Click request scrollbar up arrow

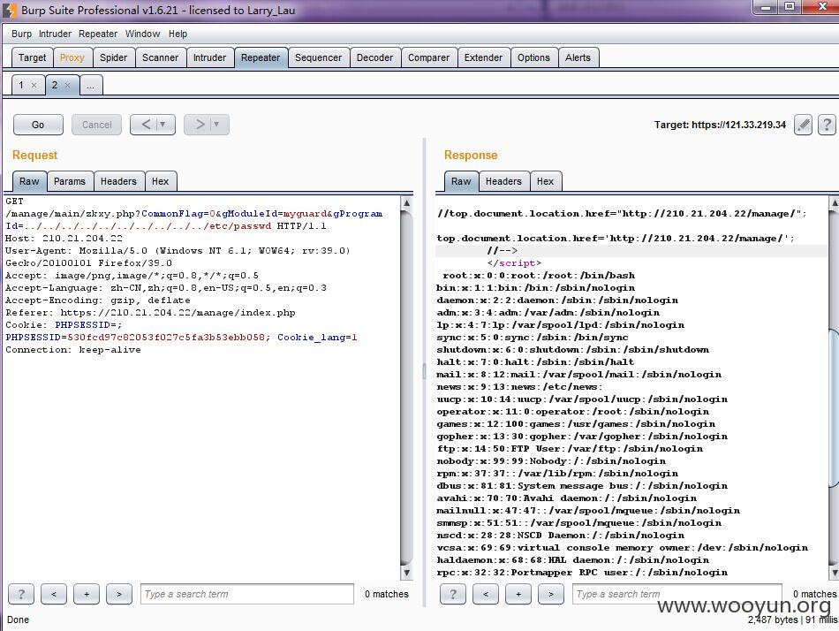(x=406, y=203)
